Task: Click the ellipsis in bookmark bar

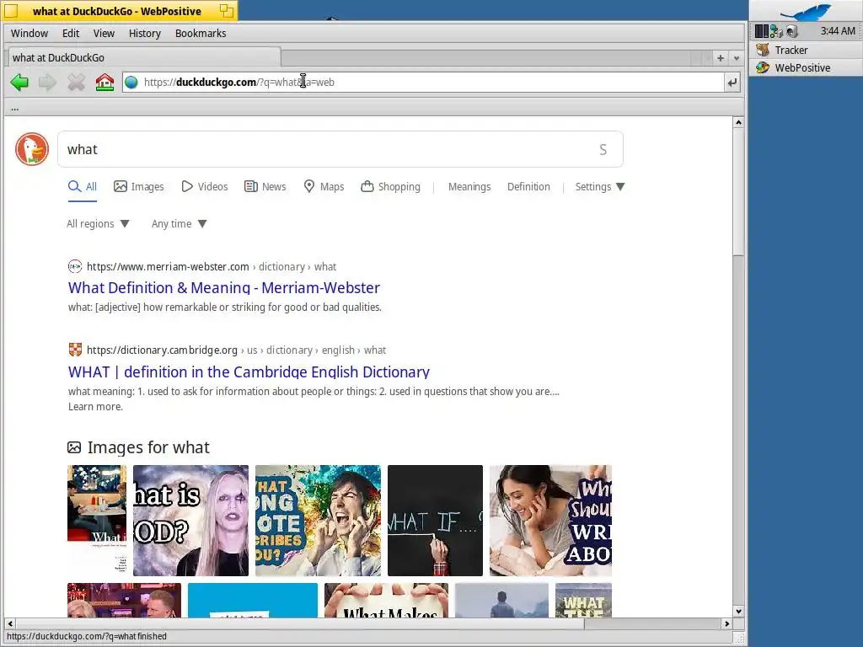Action: pyautogui.click(x=15, y=109)
